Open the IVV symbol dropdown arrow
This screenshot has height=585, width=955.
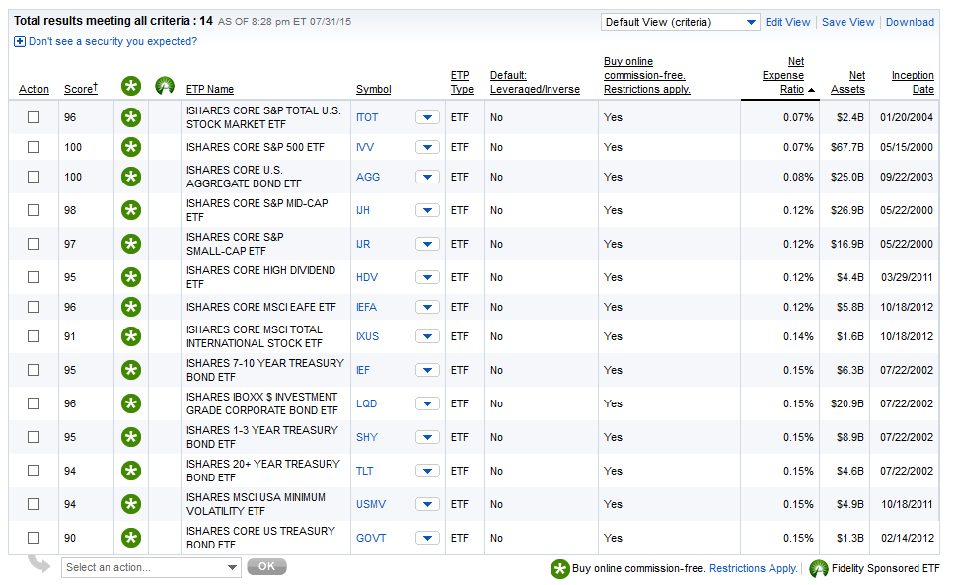pos(427,147)
